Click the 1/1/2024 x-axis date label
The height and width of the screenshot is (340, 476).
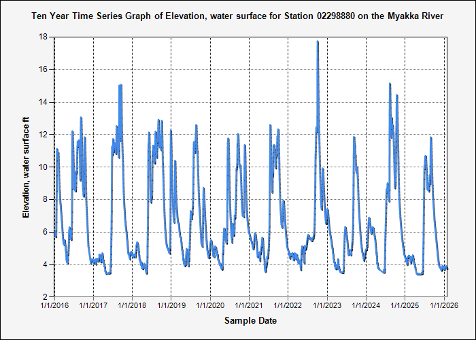(x=367, y=305)
